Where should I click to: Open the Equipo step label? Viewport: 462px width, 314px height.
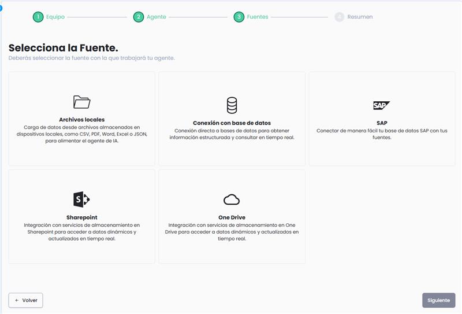pos(55,17)
